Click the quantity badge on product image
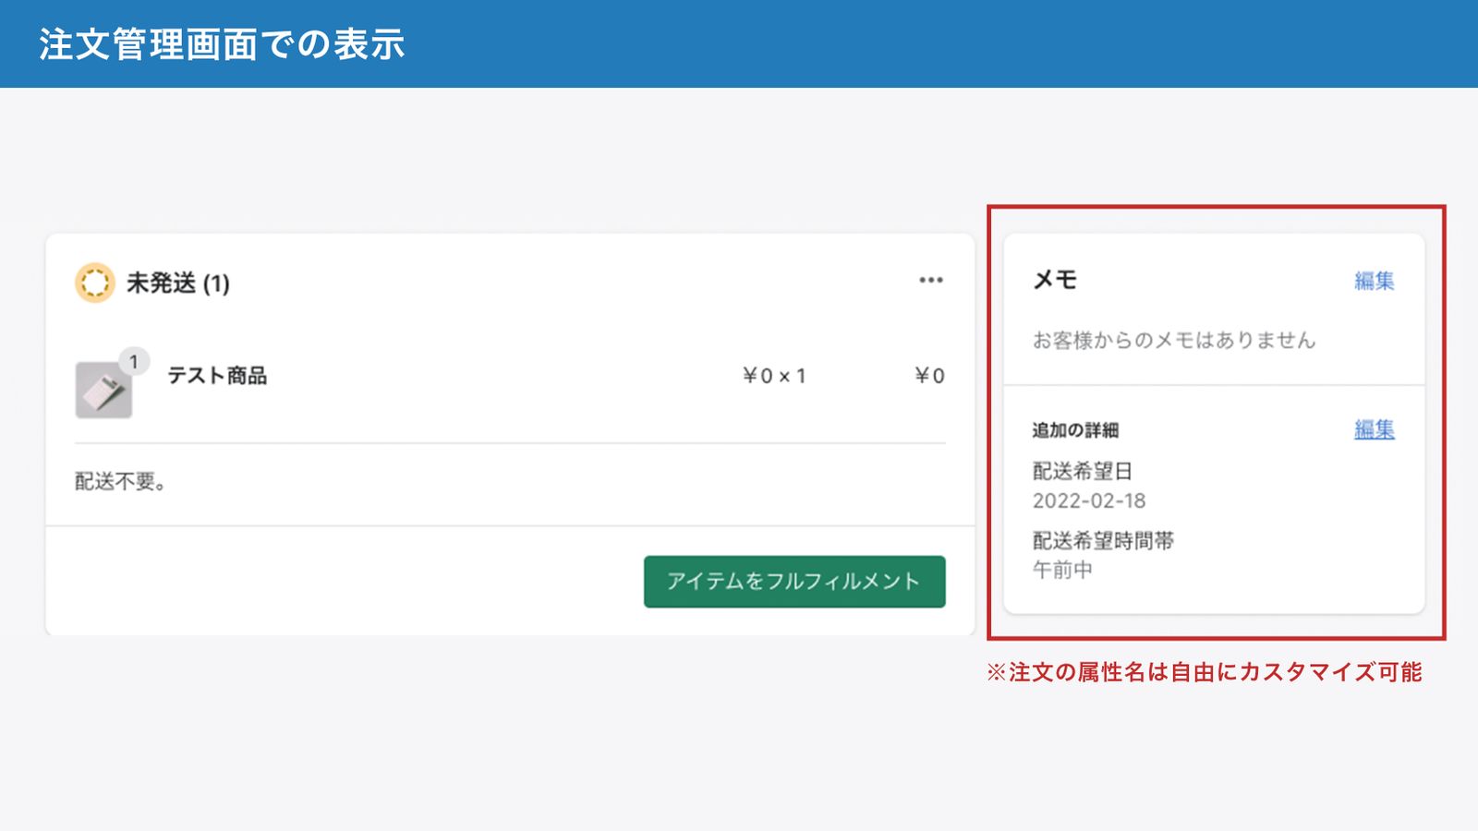The height and width of the screenshot is (831, 1478). (x=134, y=361)
